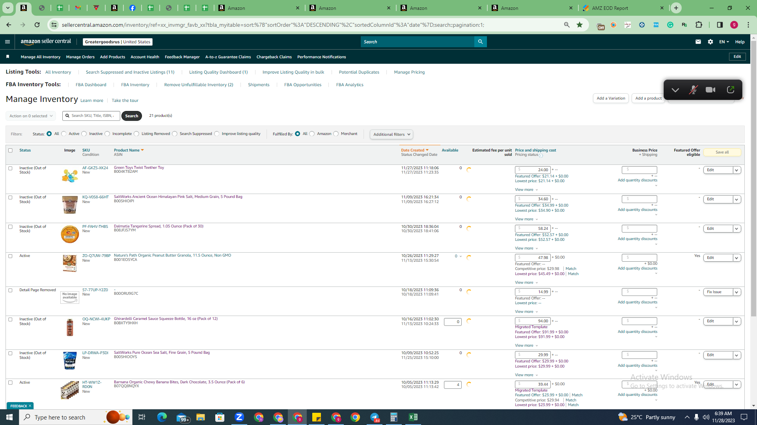757x425 pixels.
Task: Open the Take the tour link
Action: coord(125,101)
